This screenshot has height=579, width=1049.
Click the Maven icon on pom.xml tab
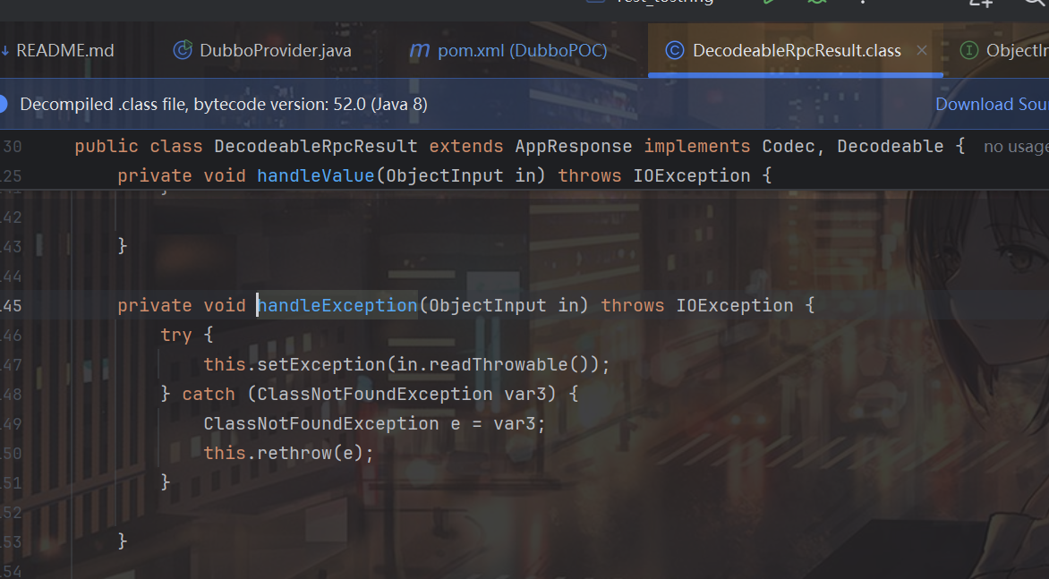click(419, 50)
